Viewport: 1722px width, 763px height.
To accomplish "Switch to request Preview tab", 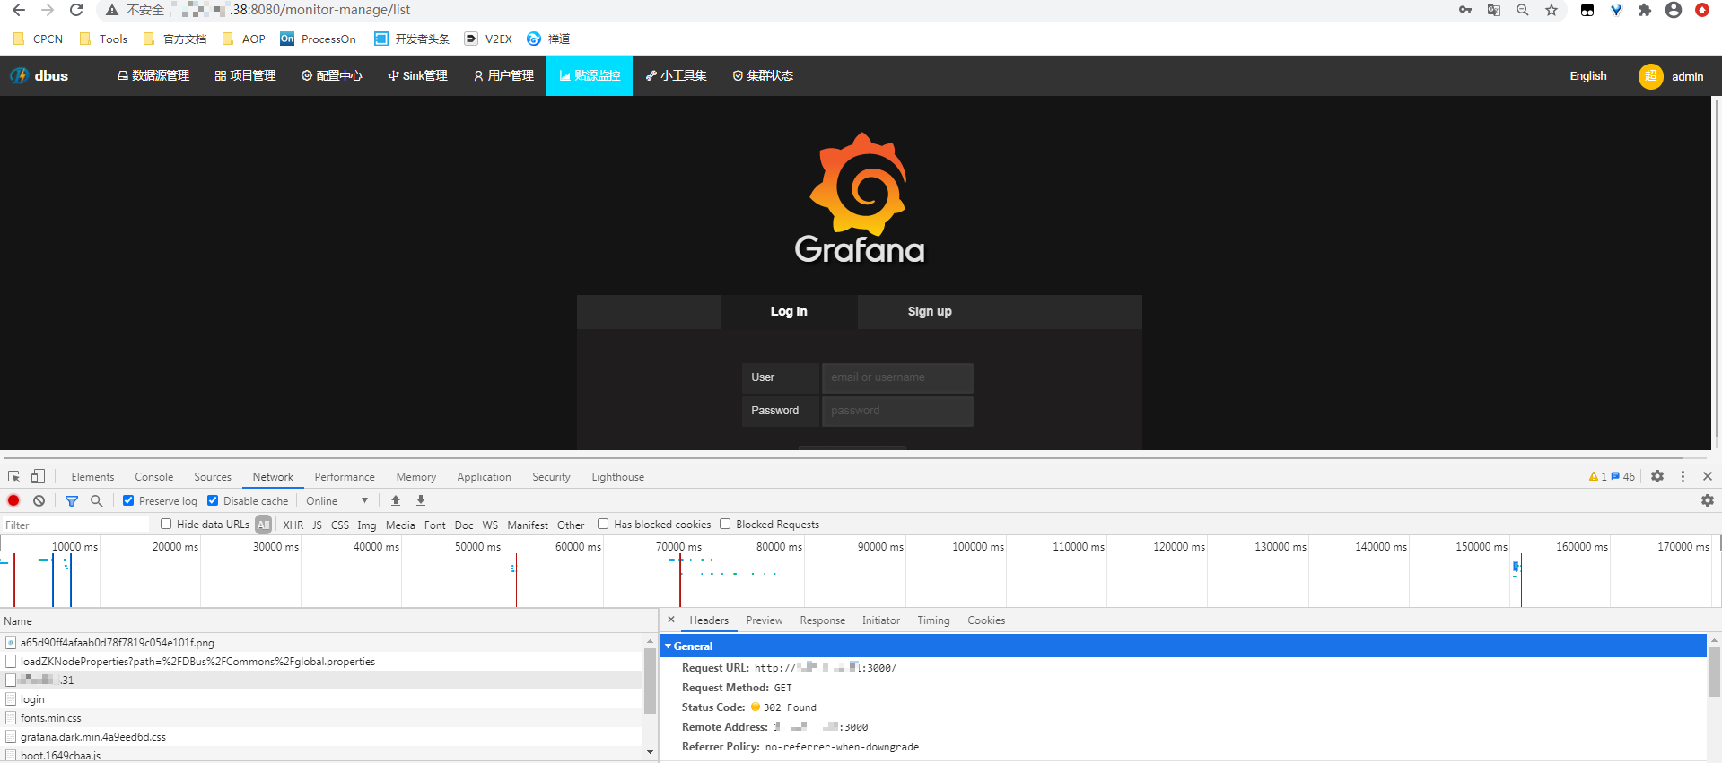I will 764,620.
